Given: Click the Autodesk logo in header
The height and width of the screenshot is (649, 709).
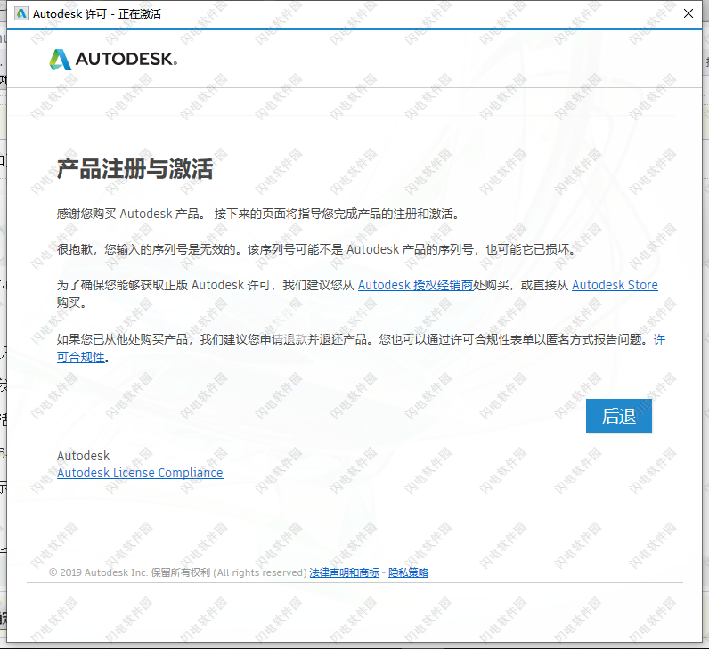Looking at the screenshot, I should click(x=113, y=60).
